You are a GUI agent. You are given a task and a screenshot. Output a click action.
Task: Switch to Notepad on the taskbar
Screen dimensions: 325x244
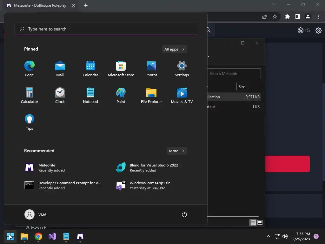point(66,236)
